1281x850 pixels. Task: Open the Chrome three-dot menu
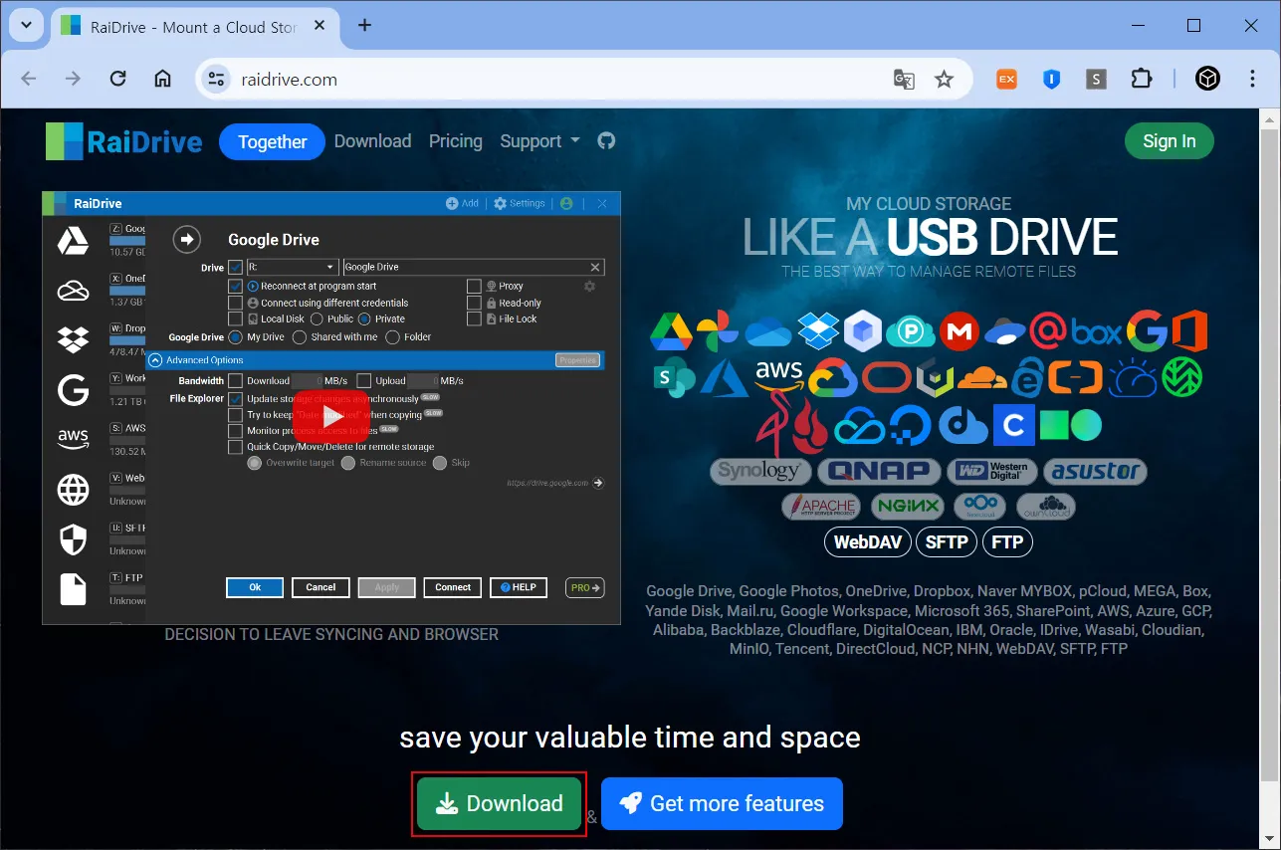click(1253, 79)
